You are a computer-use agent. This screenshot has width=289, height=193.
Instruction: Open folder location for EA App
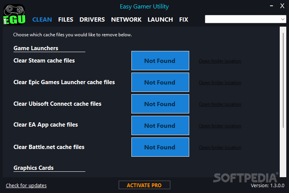click(220, 126)
